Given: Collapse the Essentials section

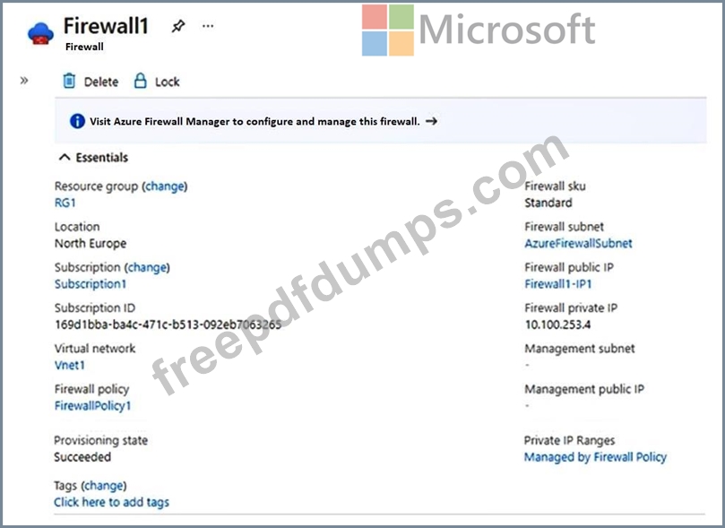Looking at the screenshot, I should point(64,158).
